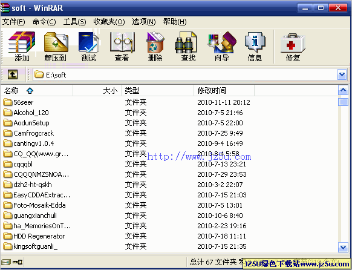Open the 文件(F) menu
Screen dimensions: 352x270
click(13, 22)
